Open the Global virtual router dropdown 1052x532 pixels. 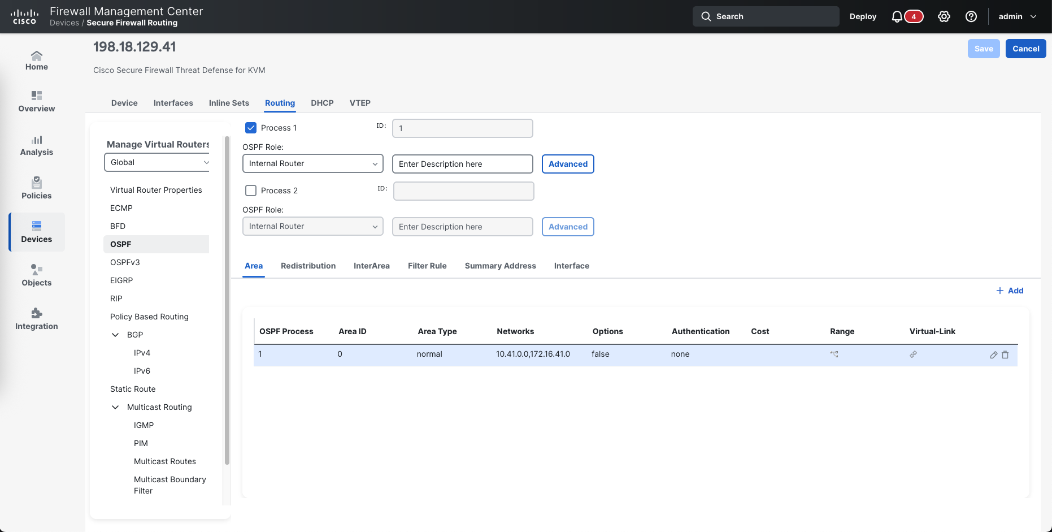click(x=158, y=163)
